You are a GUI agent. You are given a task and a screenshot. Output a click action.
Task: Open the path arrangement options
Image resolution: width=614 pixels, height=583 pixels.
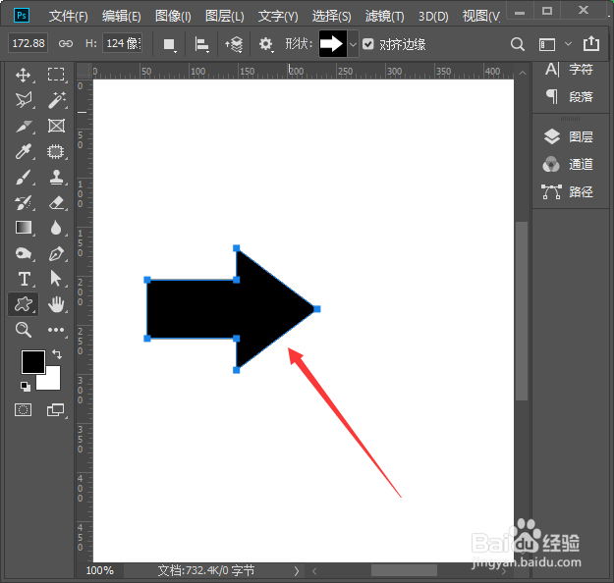click(x=234, y=44)
